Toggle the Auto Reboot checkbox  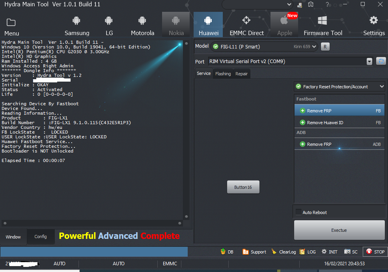click(298, 212)
